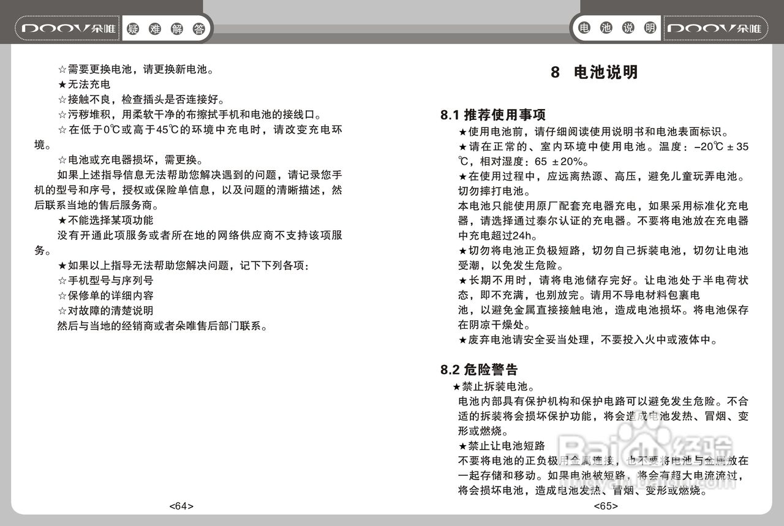Click the 解 circle icon
The image size is (784, 526).
pos(177,28)
